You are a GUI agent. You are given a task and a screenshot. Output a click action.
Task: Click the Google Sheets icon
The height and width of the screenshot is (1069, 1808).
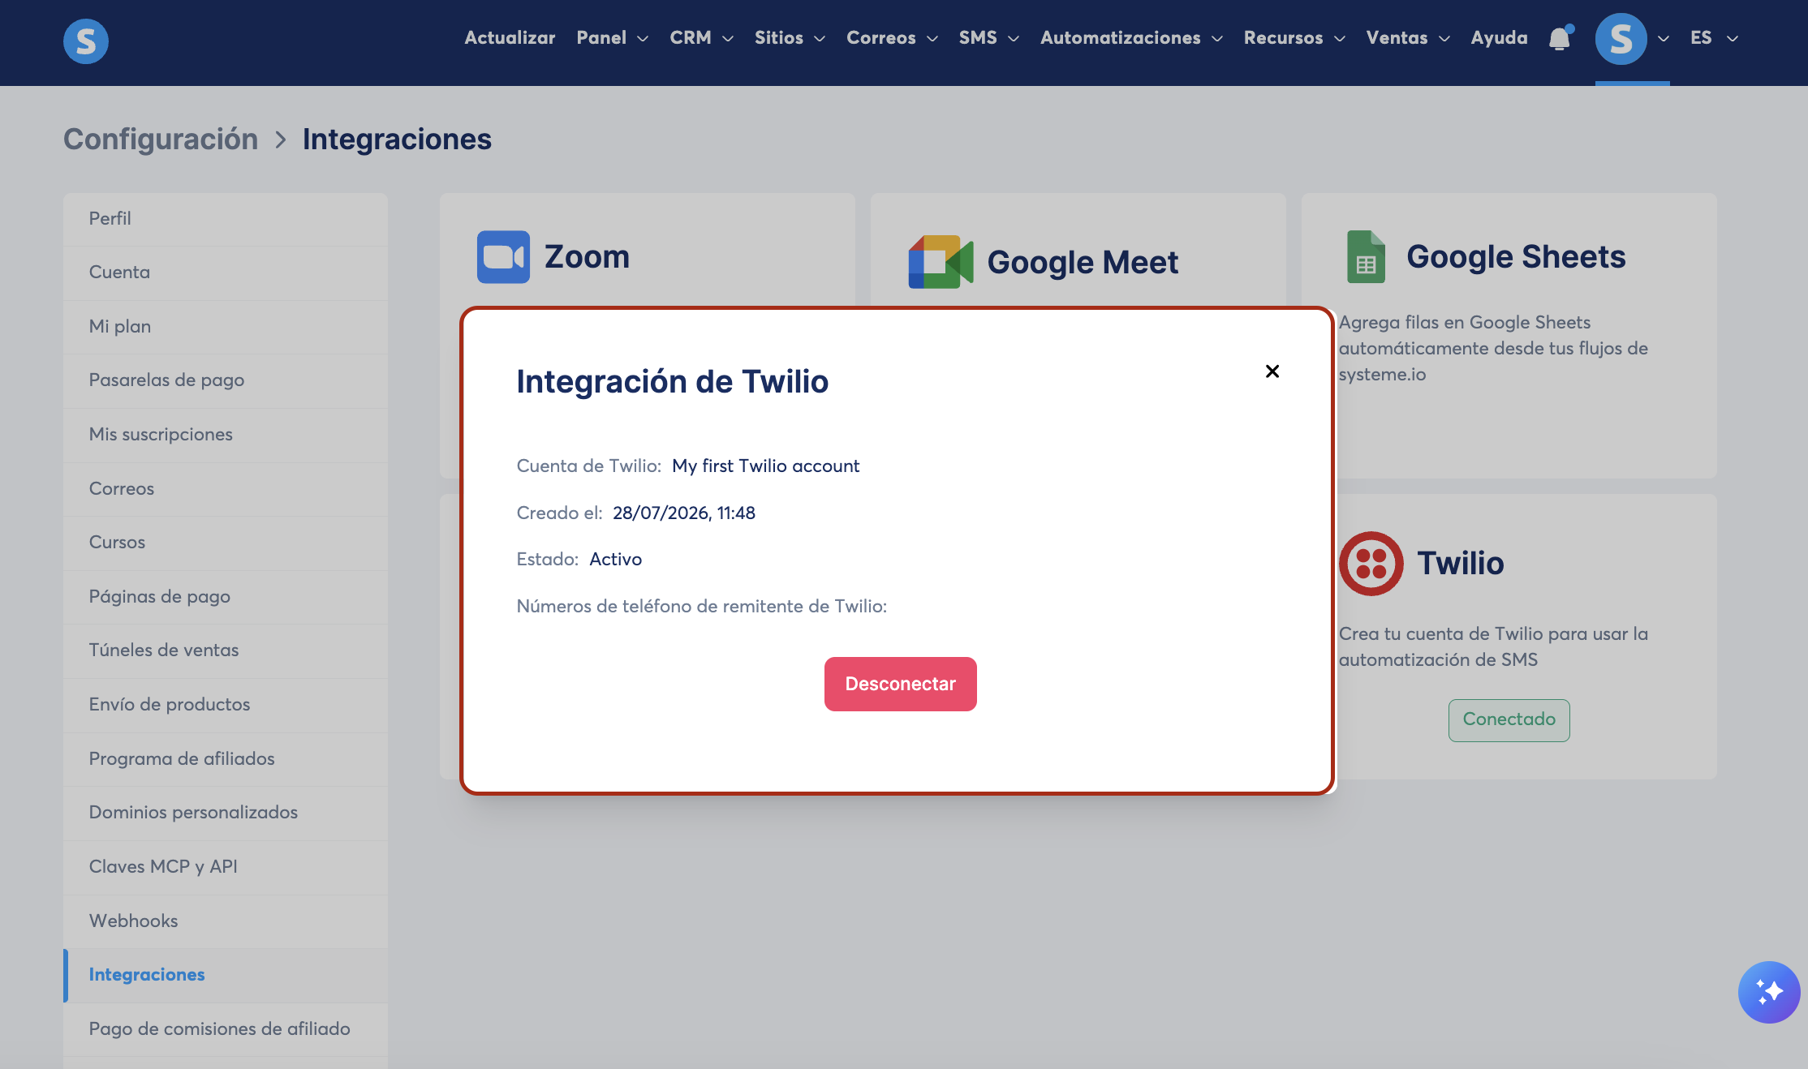(1367, 257)
